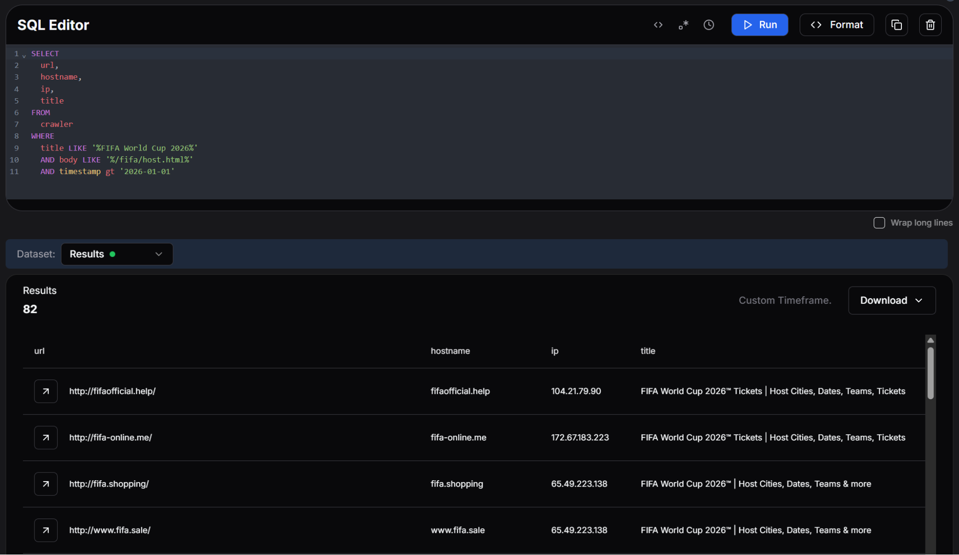Click the title column header
Screen dimensions: 959x555
click(x=648, y=351)
